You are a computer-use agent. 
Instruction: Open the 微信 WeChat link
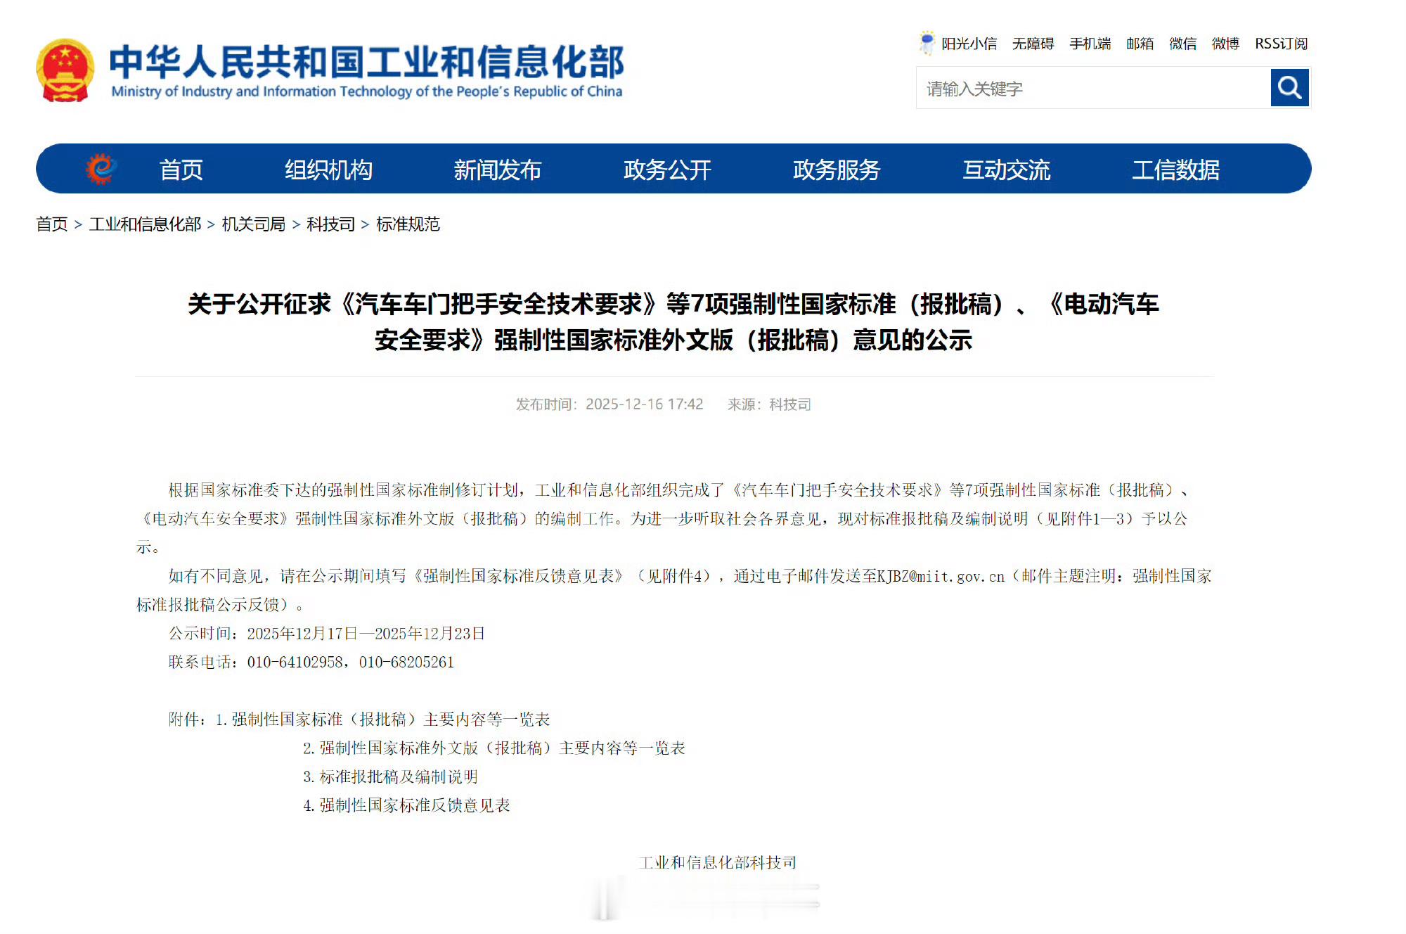(1183, 44)
